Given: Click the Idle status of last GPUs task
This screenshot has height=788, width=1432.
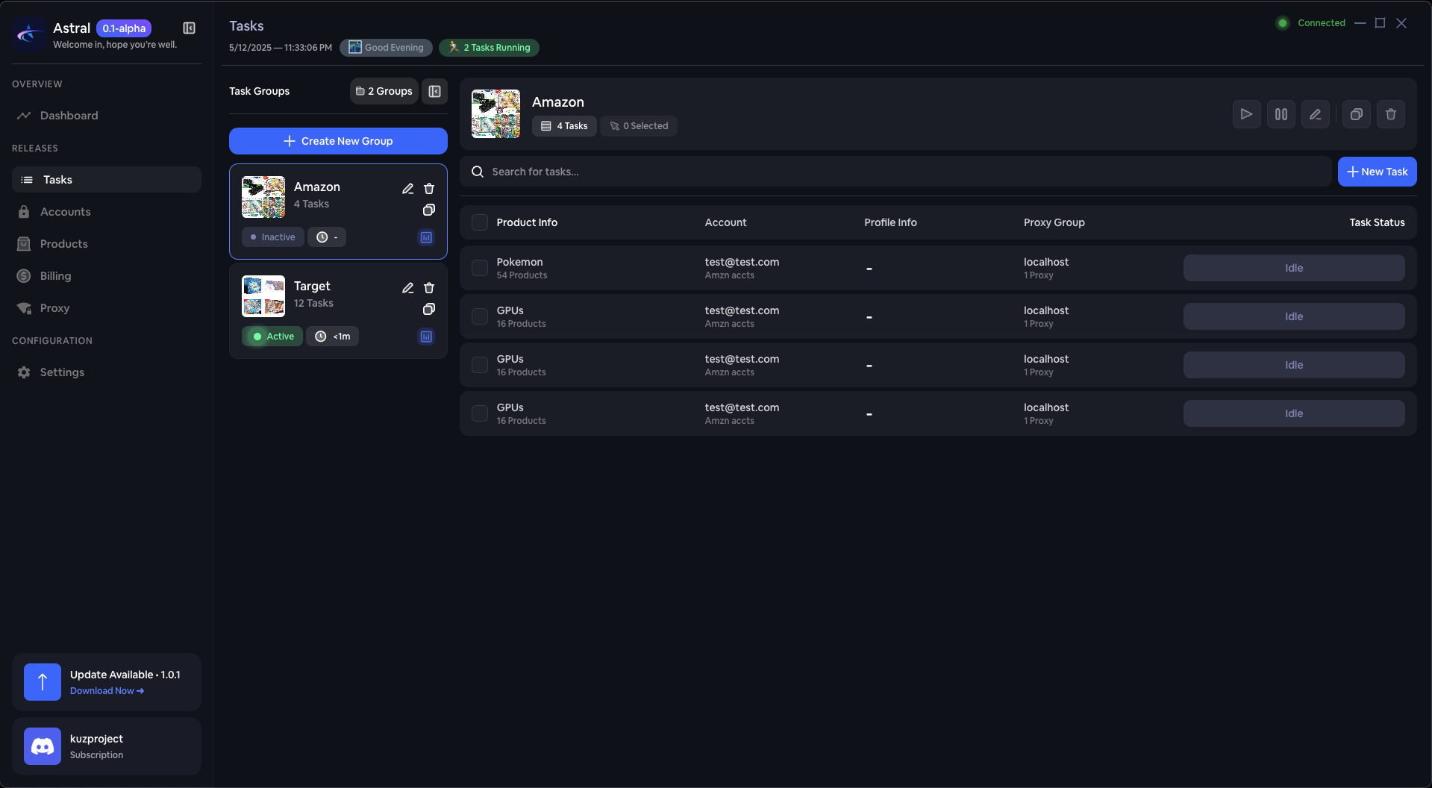Looking at the screenshot, I should coord(1294,413).
